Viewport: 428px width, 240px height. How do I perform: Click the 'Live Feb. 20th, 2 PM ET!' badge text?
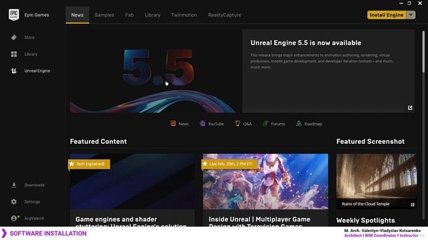click(231, 164)
